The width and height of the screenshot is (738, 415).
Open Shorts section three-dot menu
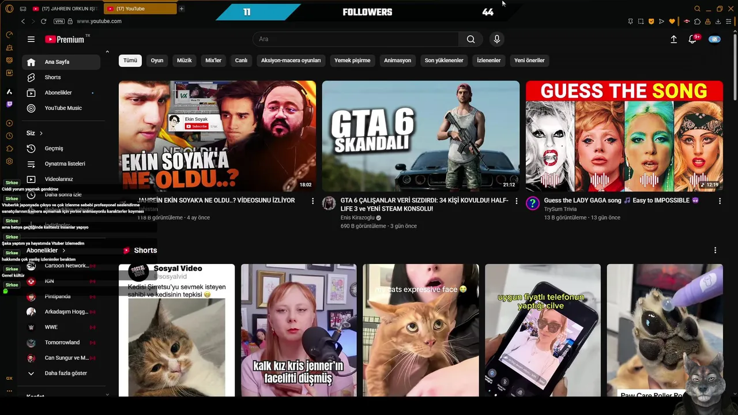(715, 250)
